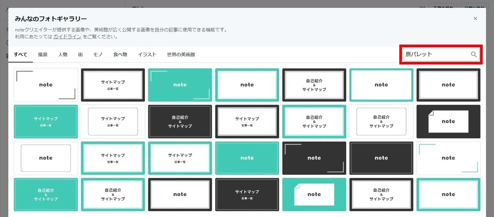Switch to the 風景 tab
The image size is (494, 217).
(43, 55)
